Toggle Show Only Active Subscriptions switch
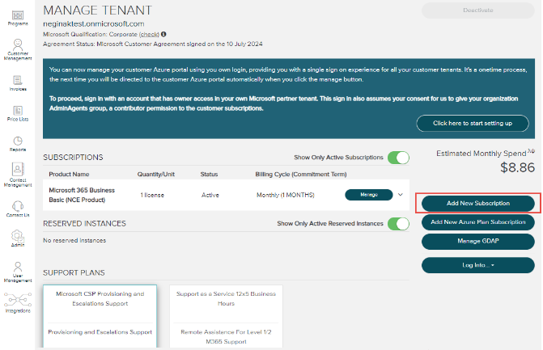This screenshot has width=543, height=350. [x=398, y=158]
